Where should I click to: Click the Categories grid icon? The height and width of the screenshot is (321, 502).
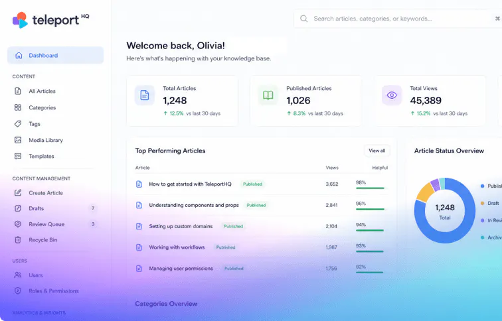[x=18, y=107]
